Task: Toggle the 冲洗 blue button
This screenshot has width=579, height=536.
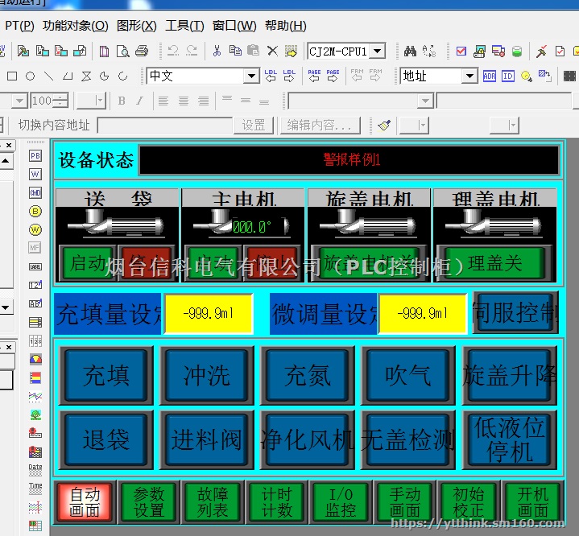Action: pos(206,375)
